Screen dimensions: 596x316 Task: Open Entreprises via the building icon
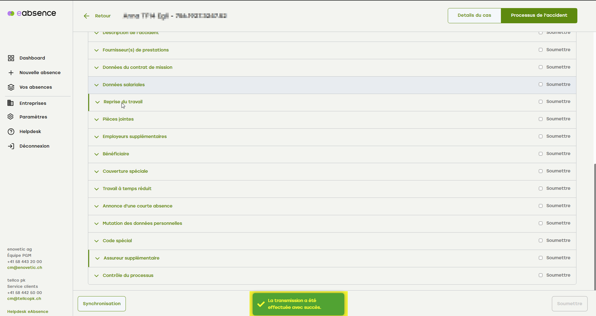tap(10, 103)
